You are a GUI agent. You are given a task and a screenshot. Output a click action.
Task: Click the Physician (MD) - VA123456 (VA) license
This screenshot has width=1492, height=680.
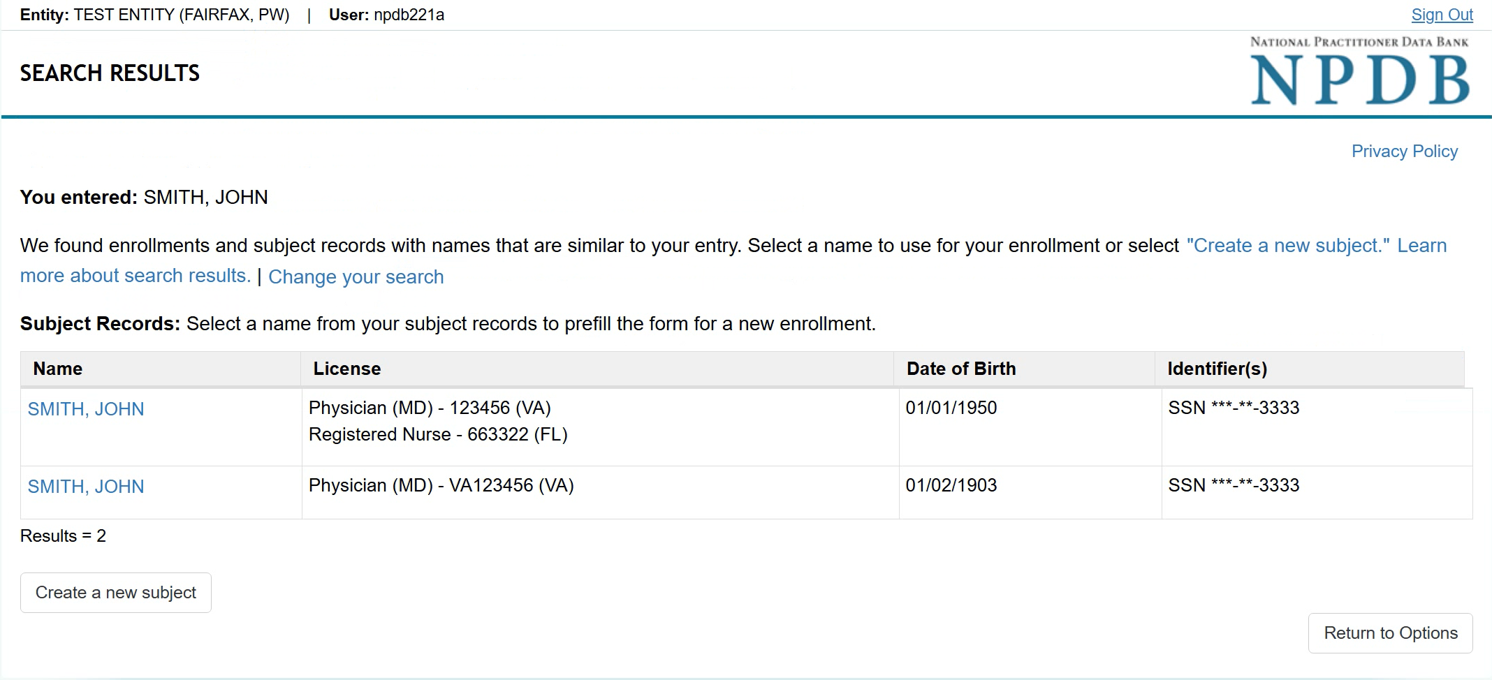point(441,485)
